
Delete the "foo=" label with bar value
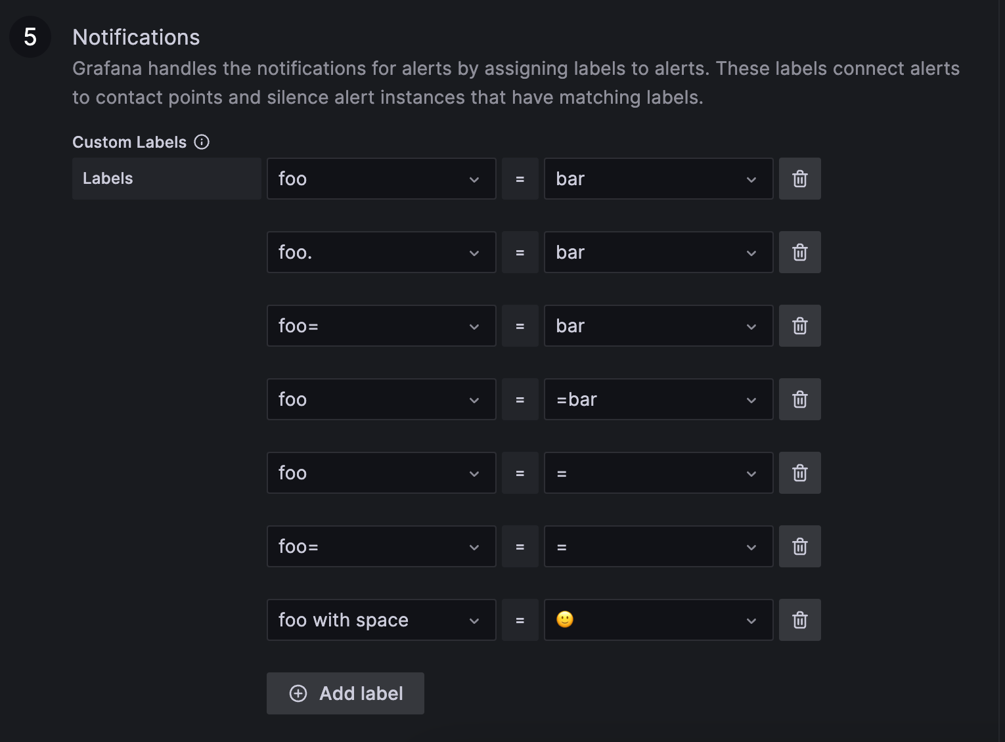coord(799,325)
